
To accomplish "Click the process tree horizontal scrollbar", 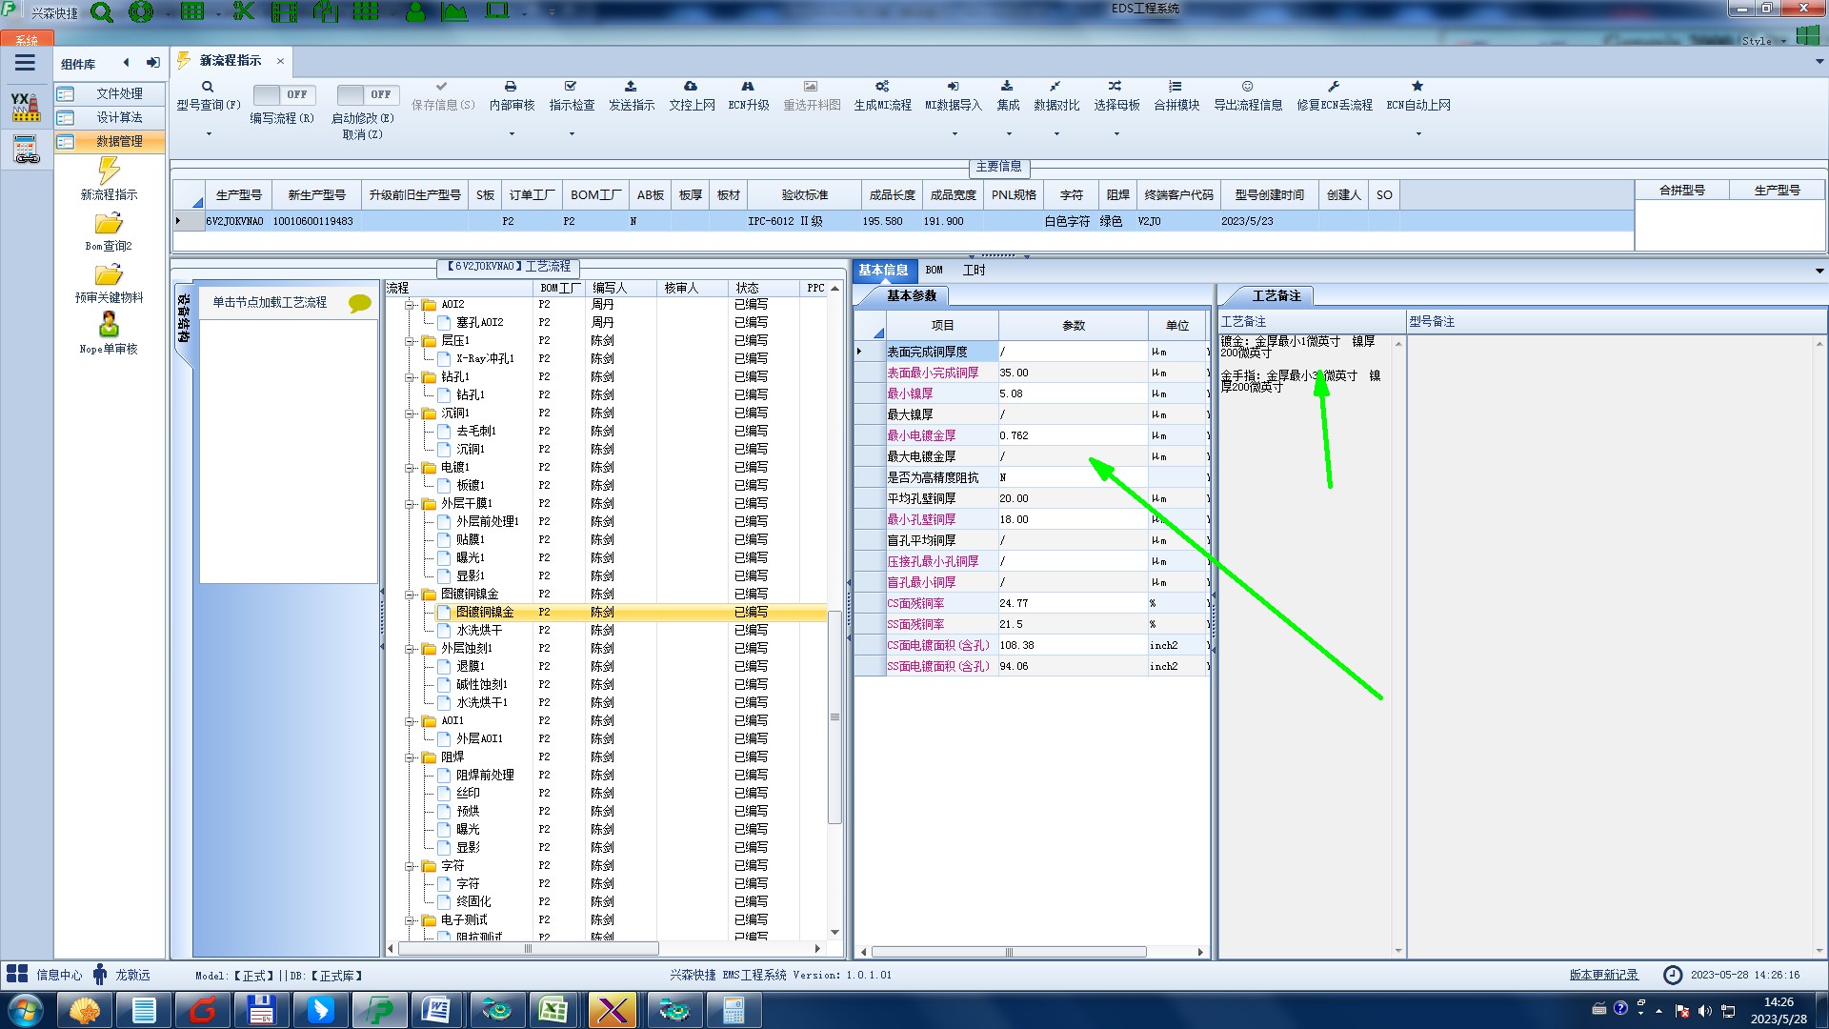I will pos(529,949).
